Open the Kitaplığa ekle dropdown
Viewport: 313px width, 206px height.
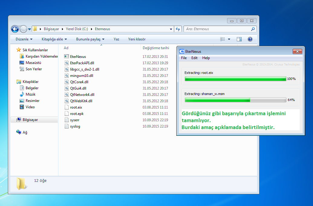(x=54, y=39)
